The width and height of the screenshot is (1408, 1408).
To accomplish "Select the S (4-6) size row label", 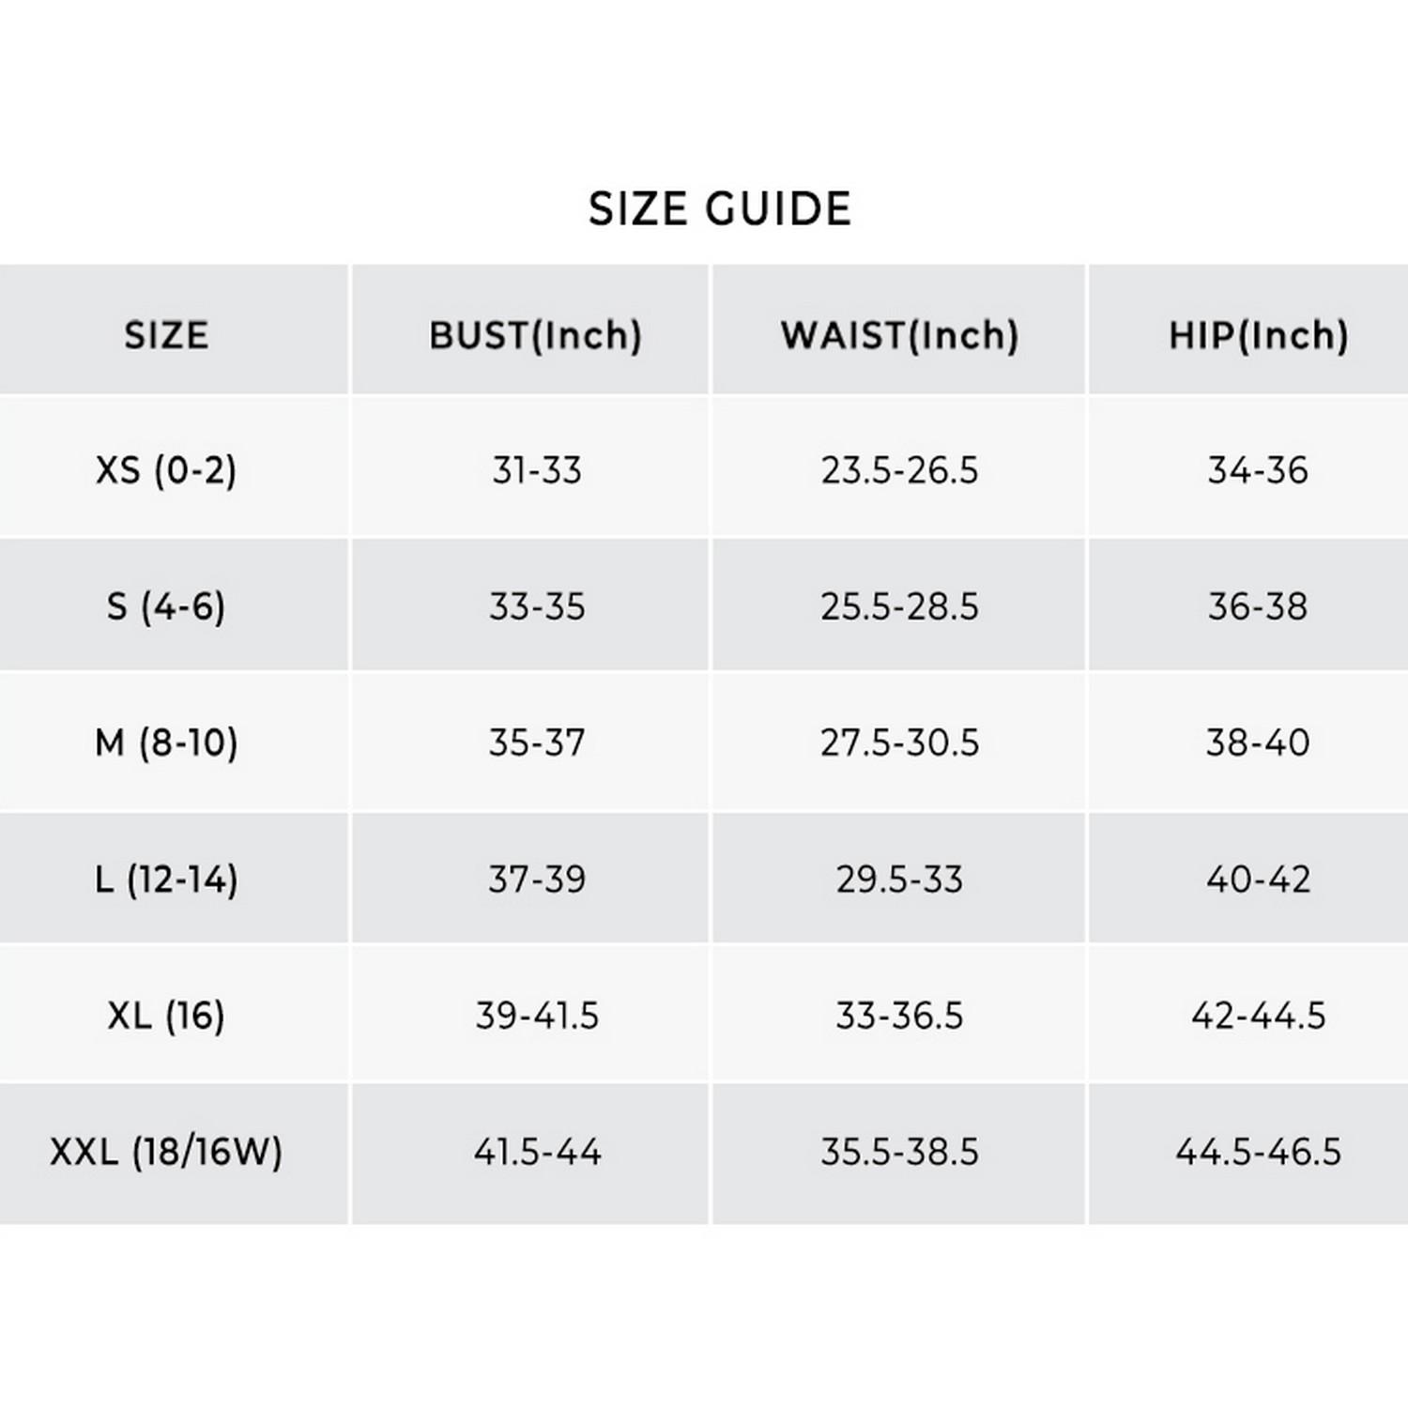I will (166, 606).
